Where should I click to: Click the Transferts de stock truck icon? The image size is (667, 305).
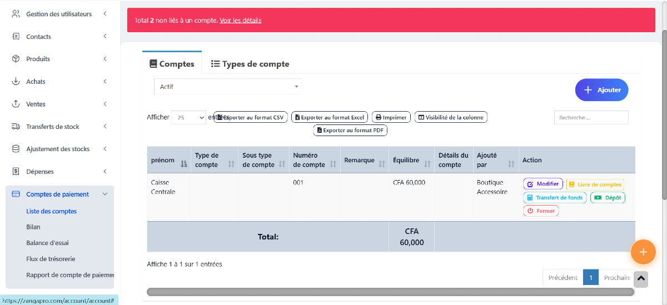[x=16, y=127]
